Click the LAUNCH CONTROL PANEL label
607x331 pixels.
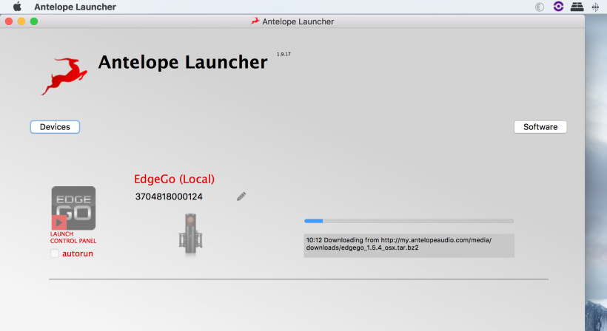click(x=73, y=237)
